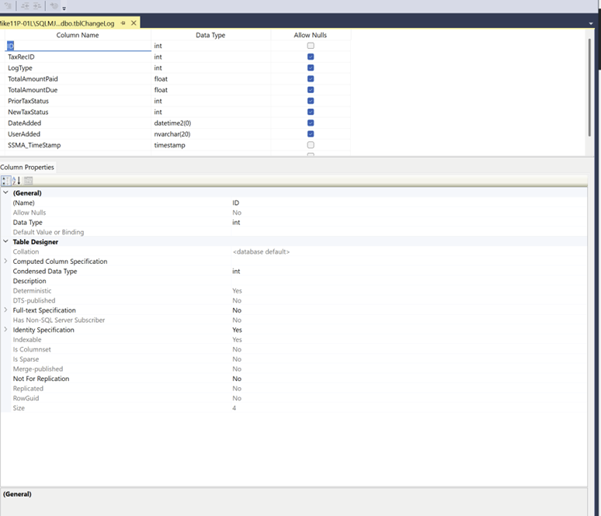Close the dbo.tblChangeLog tab
Image resolution: width=601 pixels, height=516 pixels.
click(x=134, y=23)
